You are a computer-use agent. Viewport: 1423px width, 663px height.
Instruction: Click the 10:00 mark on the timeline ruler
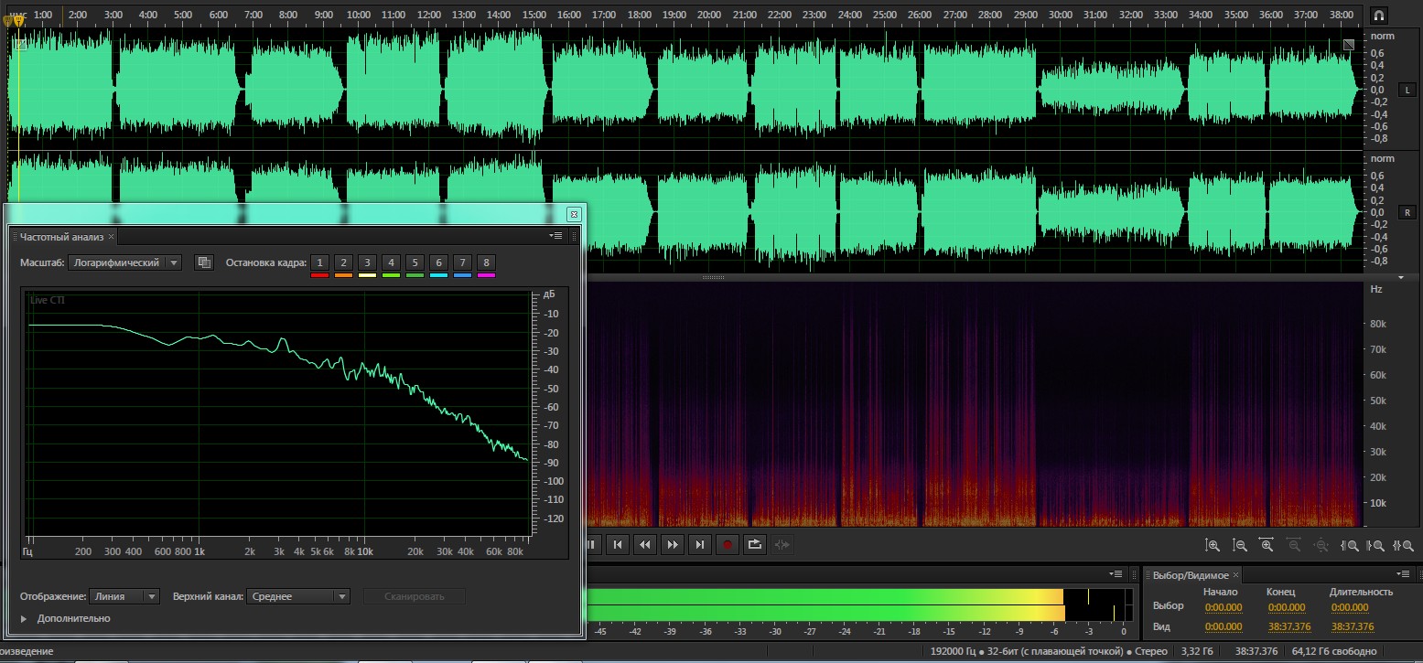[x=359, y=16]
